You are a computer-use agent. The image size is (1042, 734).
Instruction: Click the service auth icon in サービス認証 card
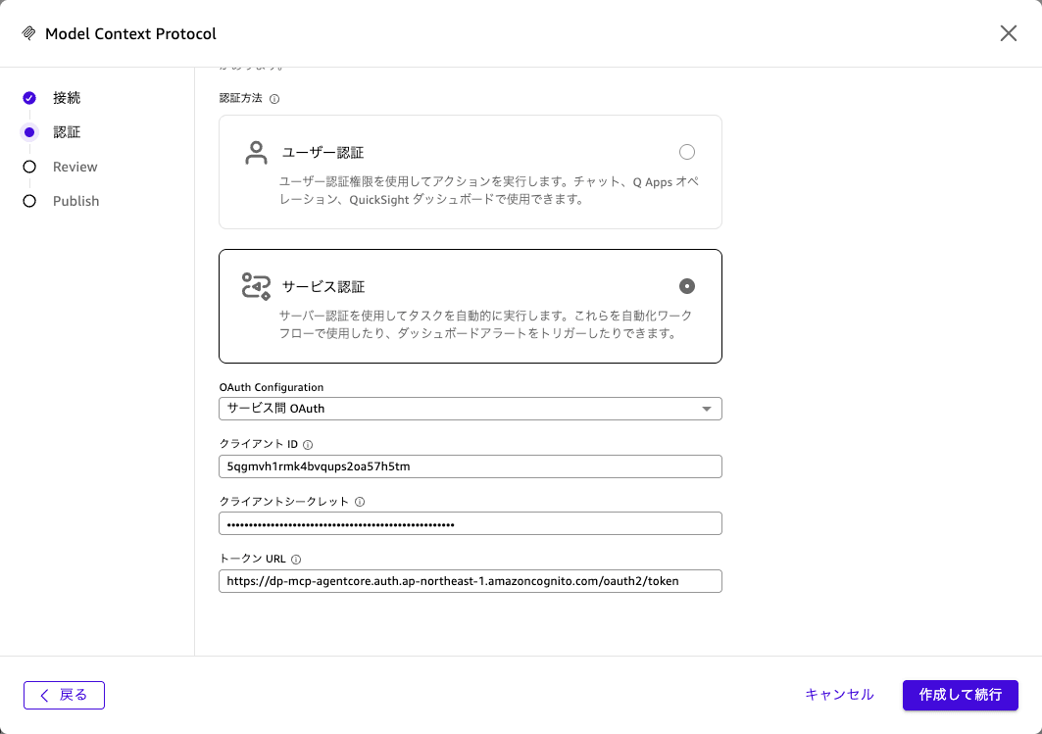256,286
